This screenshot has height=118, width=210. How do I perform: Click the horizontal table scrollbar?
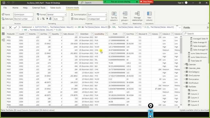(49, 107)
